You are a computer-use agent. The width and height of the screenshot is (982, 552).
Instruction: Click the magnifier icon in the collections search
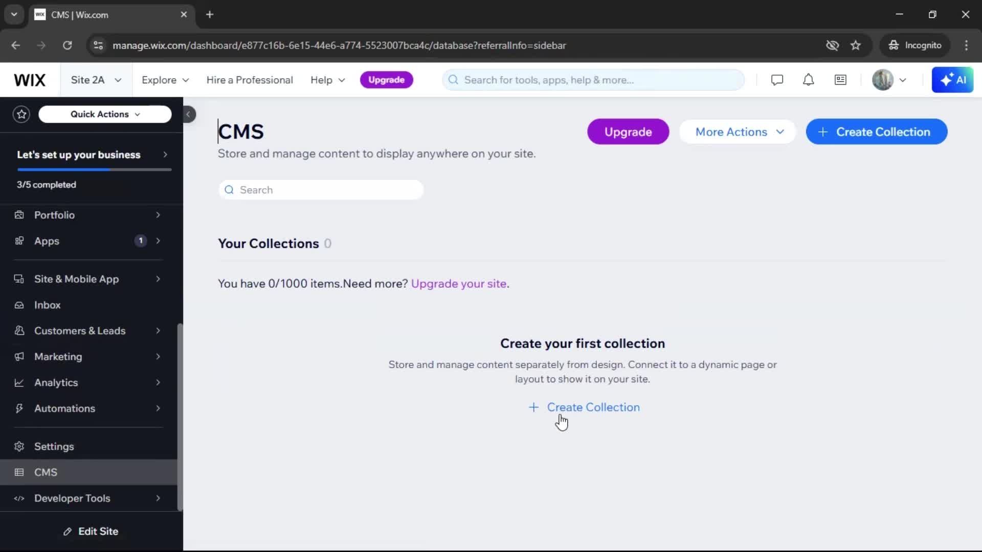229,190
